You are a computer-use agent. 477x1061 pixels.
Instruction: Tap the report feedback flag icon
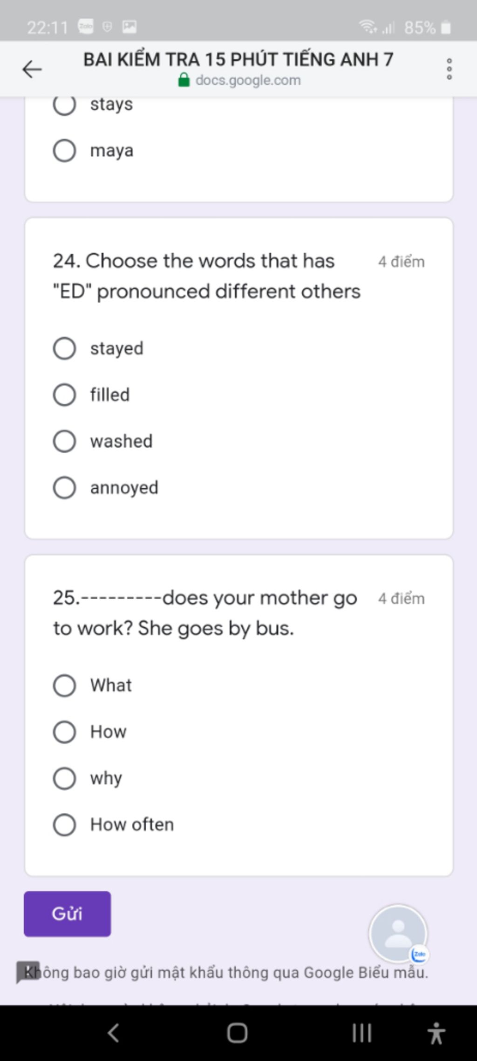[x=27, y=972]
